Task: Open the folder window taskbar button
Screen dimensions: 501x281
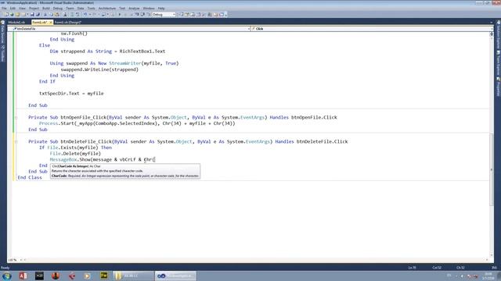Action: pos(134,276)
